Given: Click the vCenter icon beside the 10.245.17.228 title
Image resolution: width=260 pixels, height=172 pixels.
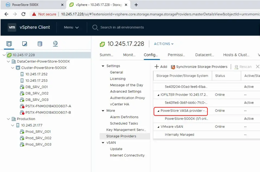Looking at the screenshot, I should (102, 44).
